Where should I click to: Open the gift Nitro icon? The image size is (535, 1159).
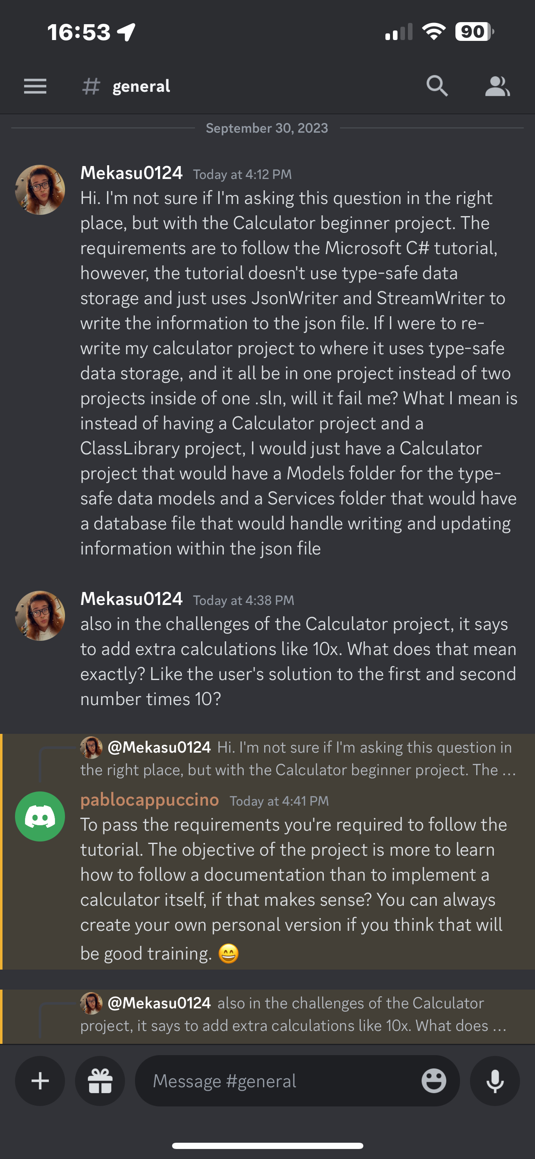(x=100, y=1081)
